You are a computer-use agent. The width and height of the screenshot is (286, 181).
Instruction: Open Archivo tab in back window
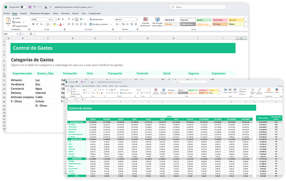pos(7,13)
